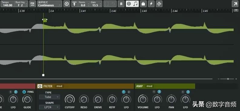Select LFO 1 above the amp volume LFO knob
This screenshot has height=111, width=240.
point(154,92)
